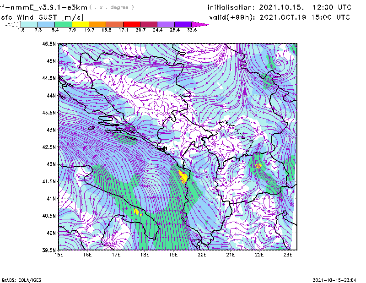Click the 40.5N latitude label

coord(49,216)
